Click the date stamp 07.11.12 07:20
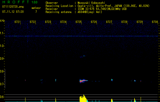The height and width of the screenshot is (102, 160). (x=13, y=12)
